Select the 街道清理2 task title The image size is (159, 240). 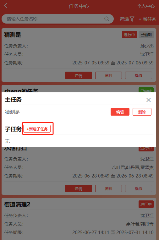(x=17, y=204)
